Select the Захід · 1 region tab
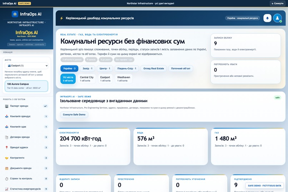 click(x=88, y=69)
